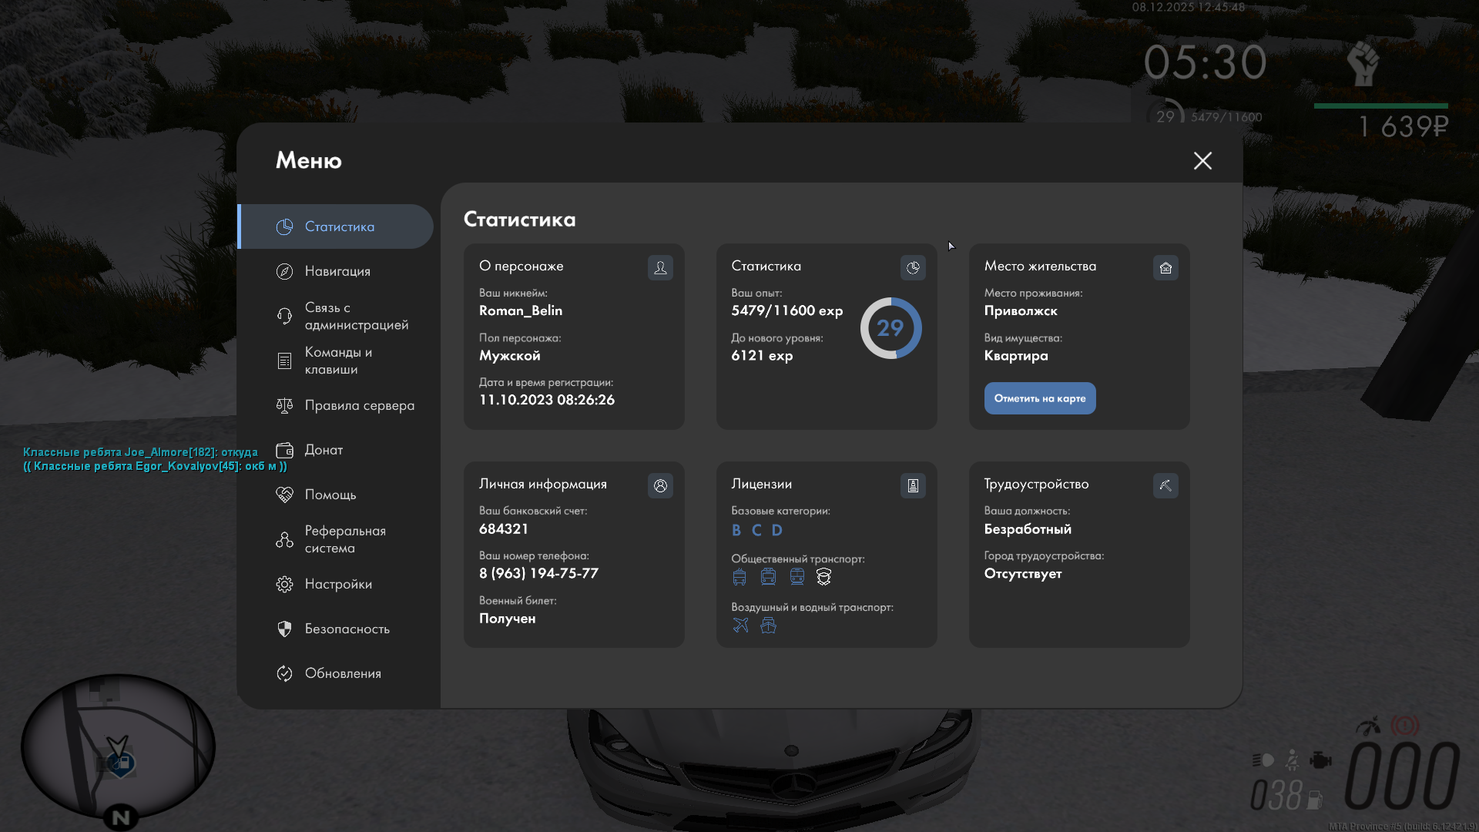Open Связь с администрацией section
This screenshot has width=1479, height=832.
pyautogui.click(x=356, y=316)
